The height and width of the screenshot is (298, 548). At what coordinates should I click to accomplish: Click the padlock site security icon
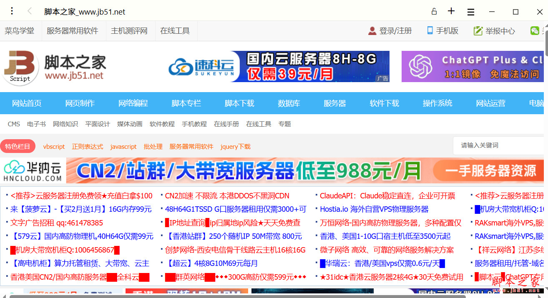click(434, 12)
